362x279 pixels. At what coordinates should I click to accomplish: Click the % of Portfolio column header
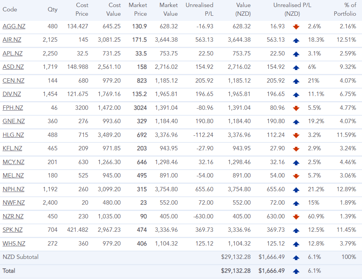(x=345, y=9)
